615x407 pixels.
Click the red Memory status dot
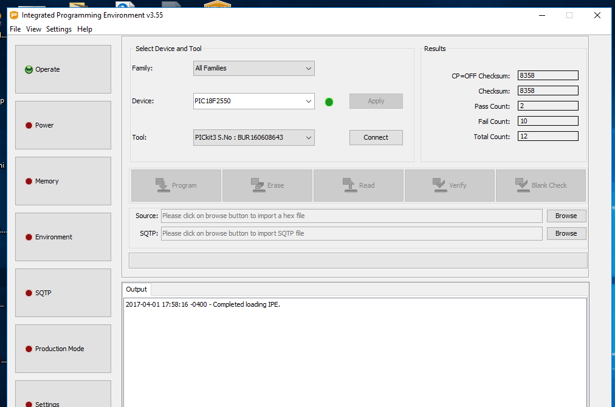pos(29,181)
